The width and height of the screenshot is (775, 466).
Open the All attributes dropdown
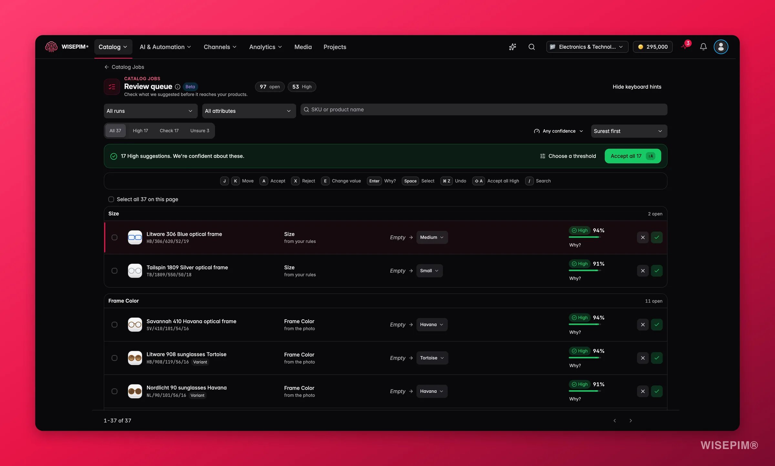(249, 111)
